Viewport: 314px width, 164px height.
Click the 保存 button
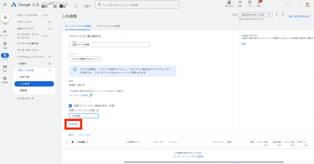pyautogui.click(x=71, y=135)
